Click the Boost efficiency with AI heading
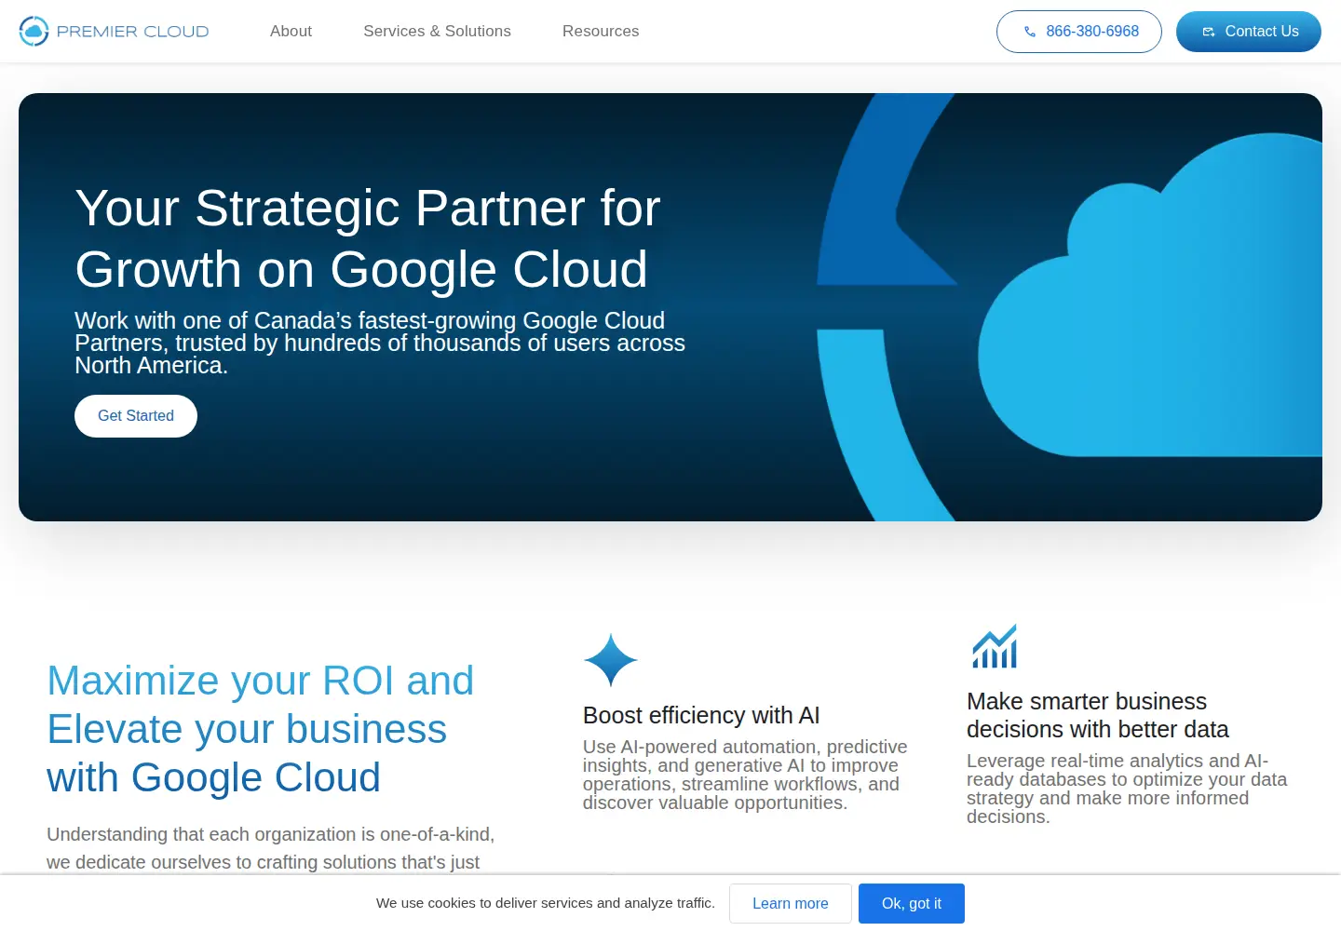The image size is (1341, 931). pyautogui.click(x=701, y=715)
